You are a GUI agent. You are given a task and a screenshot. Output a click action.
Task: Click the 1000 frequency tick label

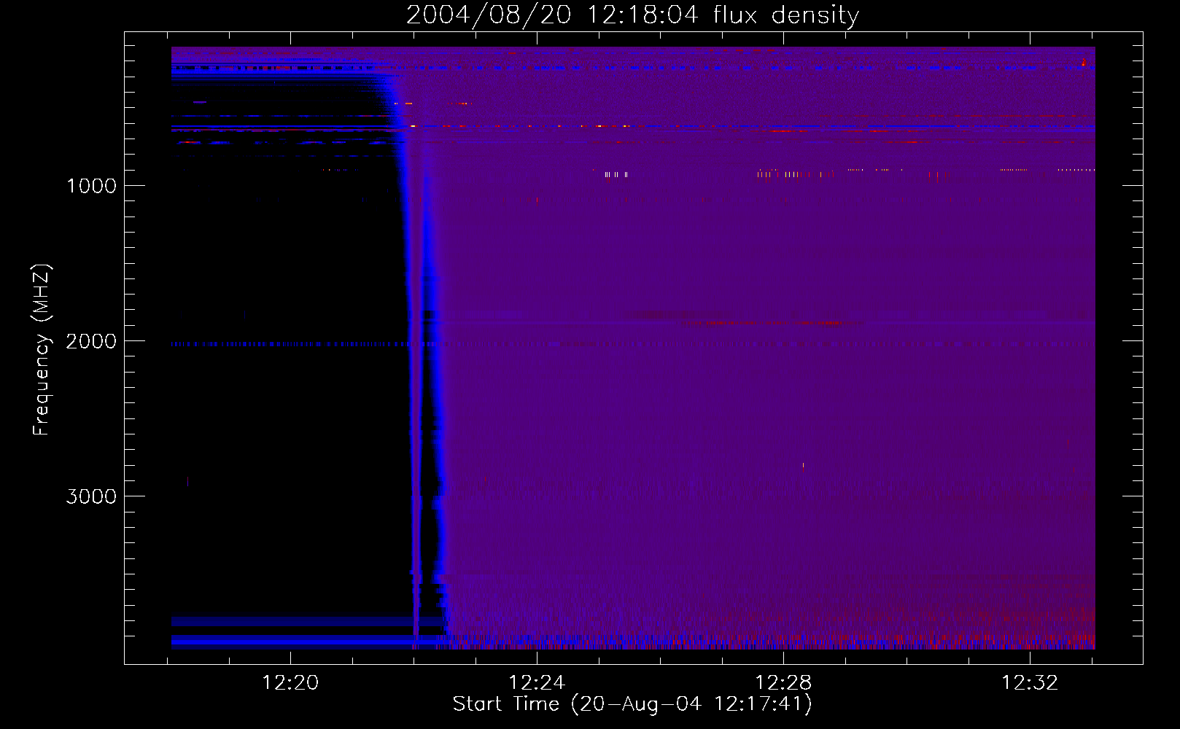[x=91, y=186]
